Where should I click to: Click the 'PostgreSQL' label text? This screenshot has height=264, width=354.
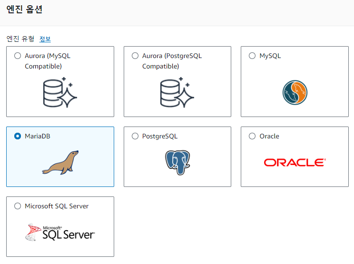click(160, 137)
